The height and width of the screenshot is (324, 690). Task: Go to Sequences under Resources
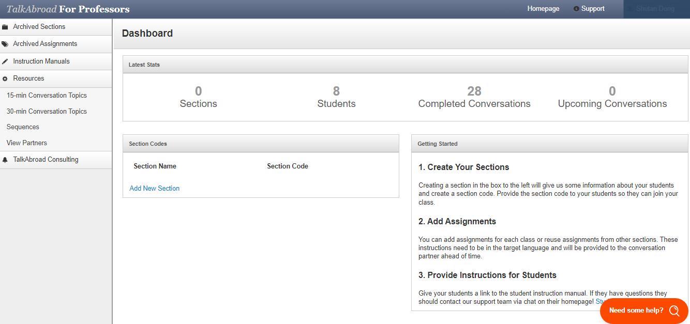pos(23,127)
